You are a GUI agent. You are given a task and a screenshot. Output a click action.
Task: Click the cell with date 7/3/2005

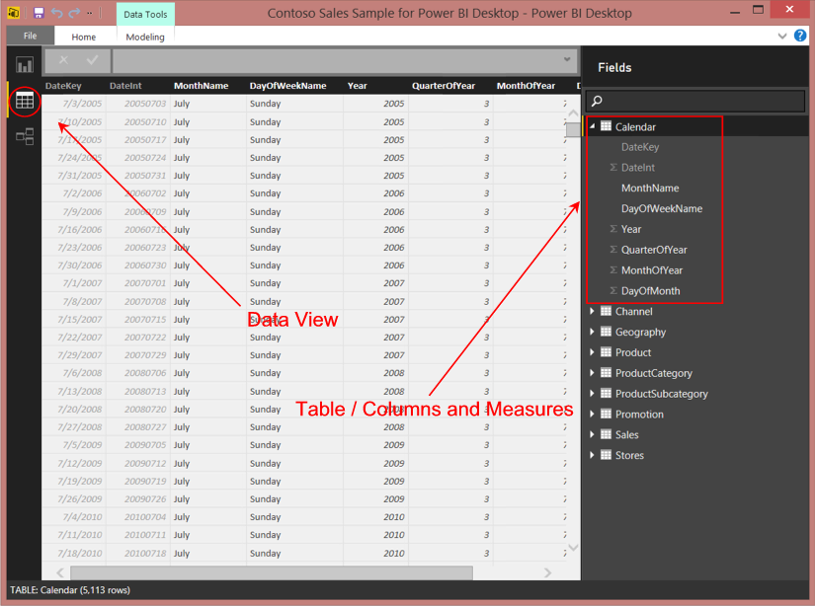click(x=74, y=104)
